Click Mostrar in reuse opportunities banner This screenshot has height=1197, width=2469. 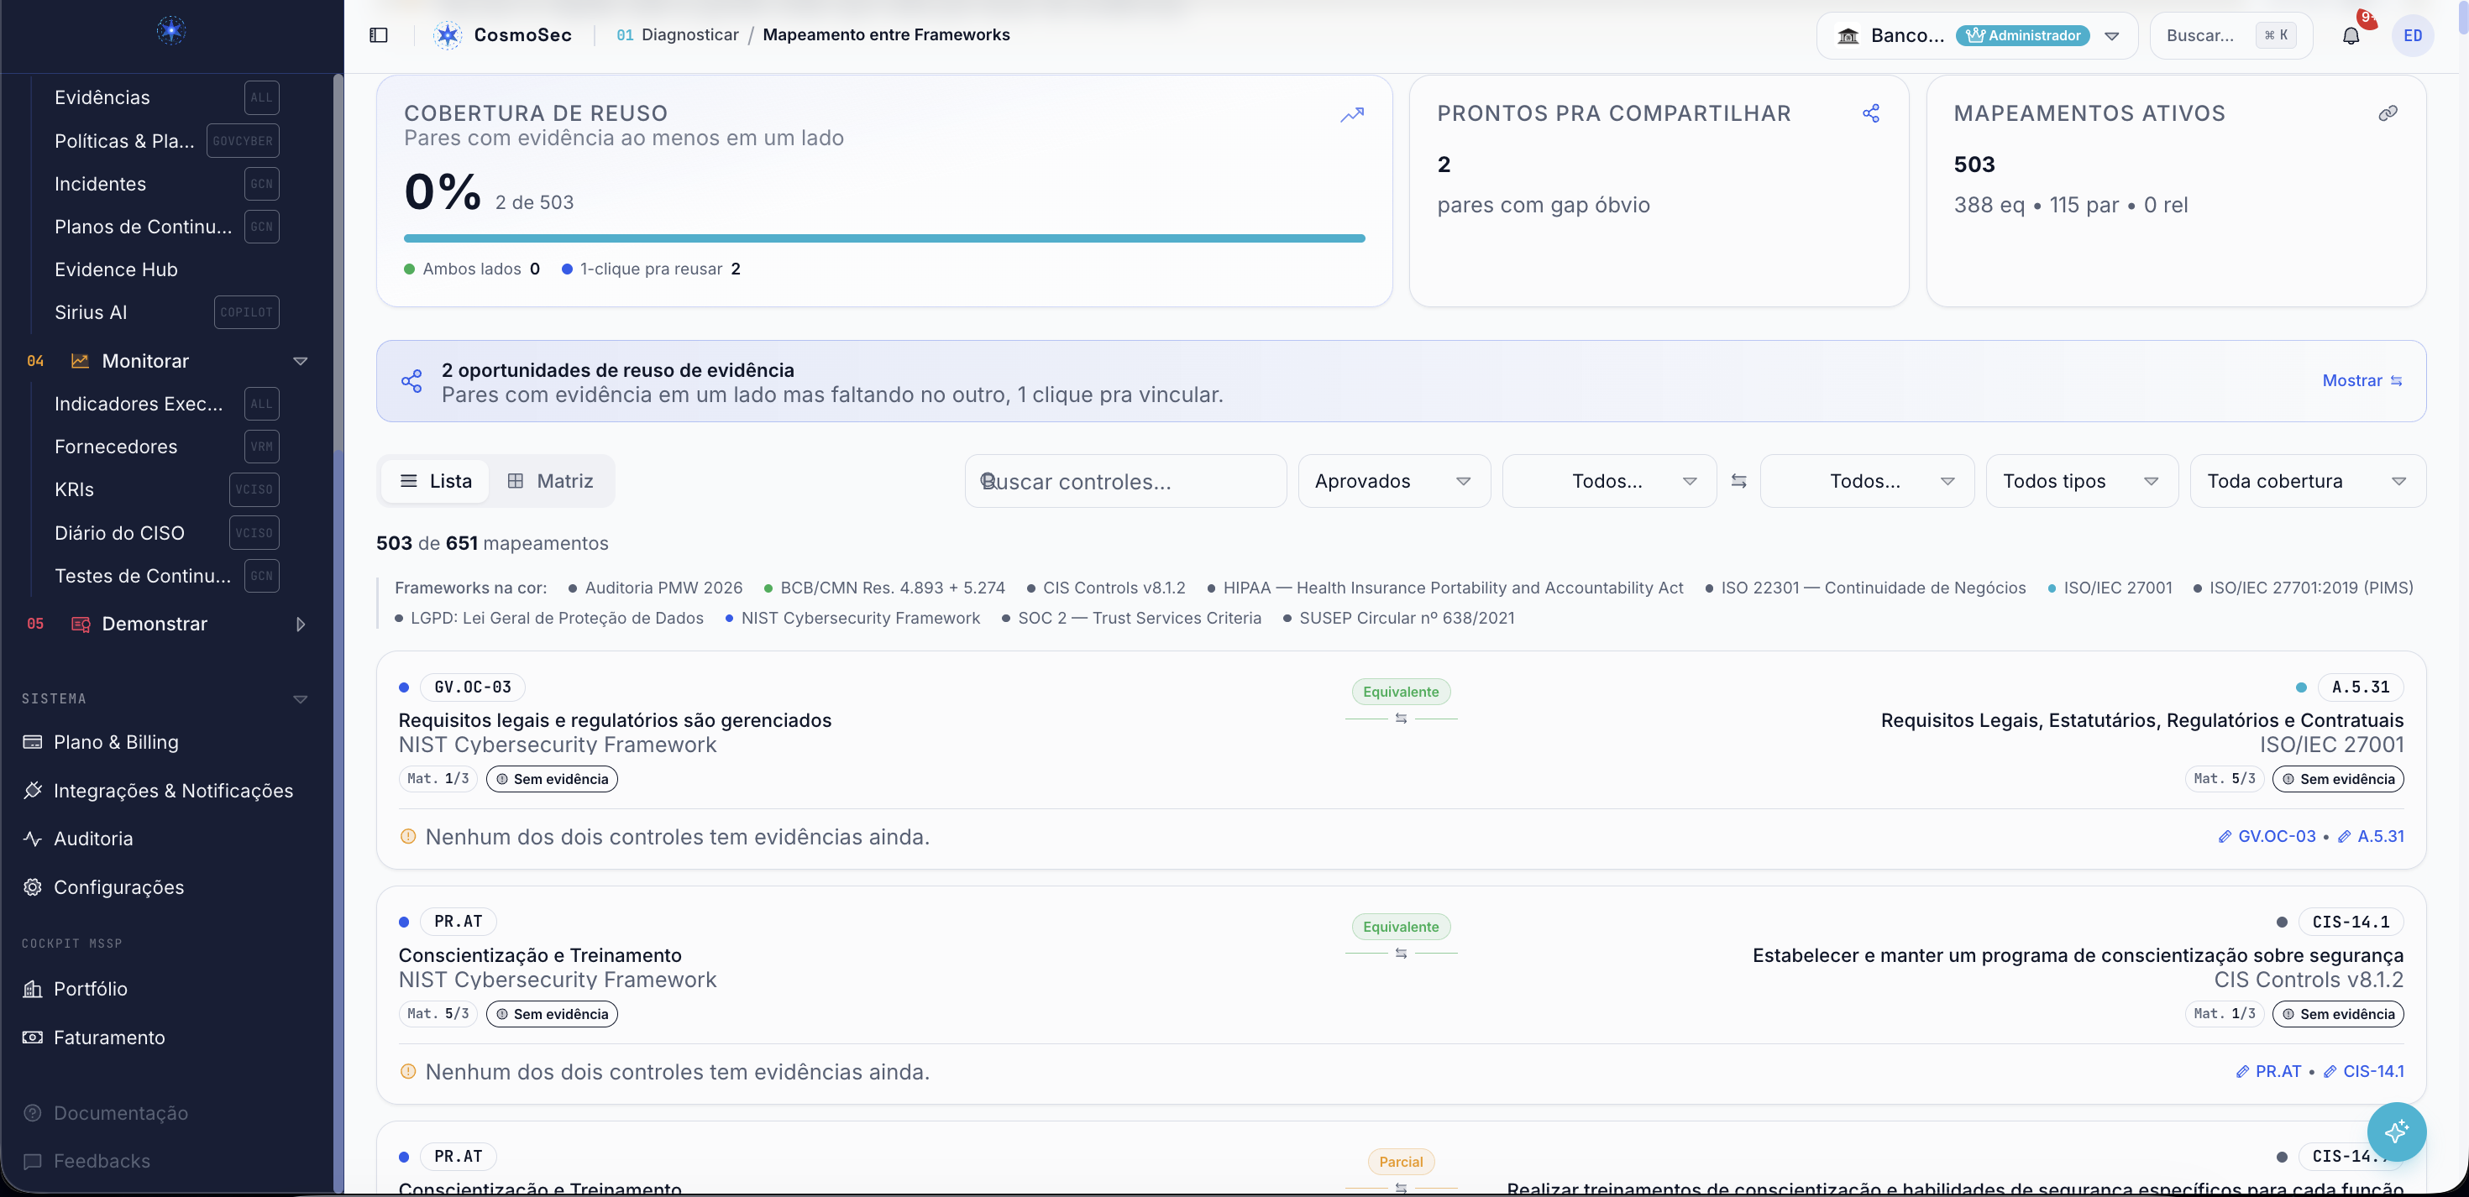(x=2362, y=380)
